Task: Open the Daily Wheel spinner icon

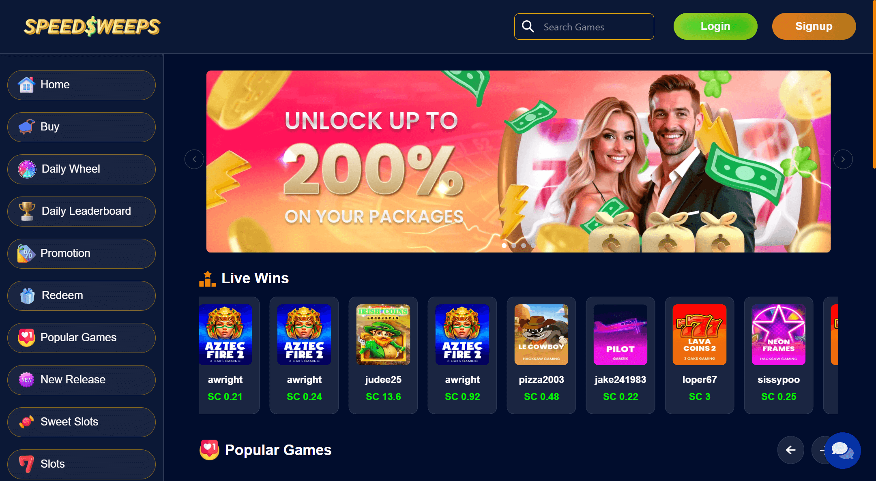Action: coord(27,169)
